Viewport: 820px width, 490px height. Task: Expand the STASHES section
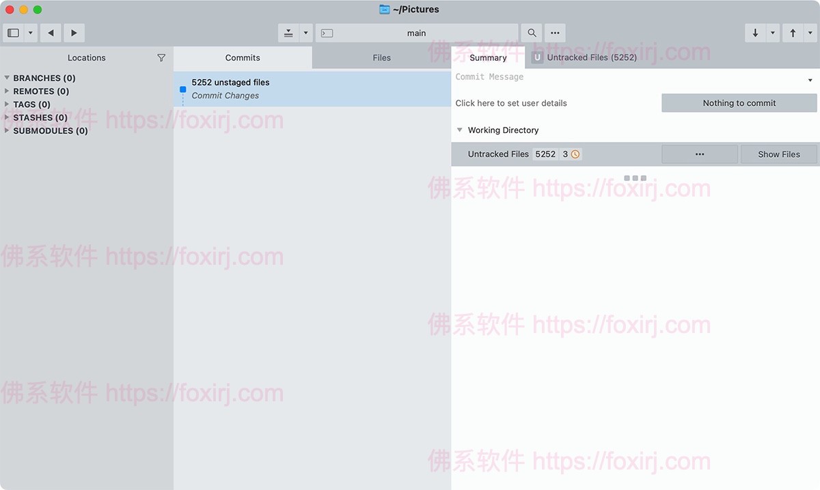tap(7, 117)
